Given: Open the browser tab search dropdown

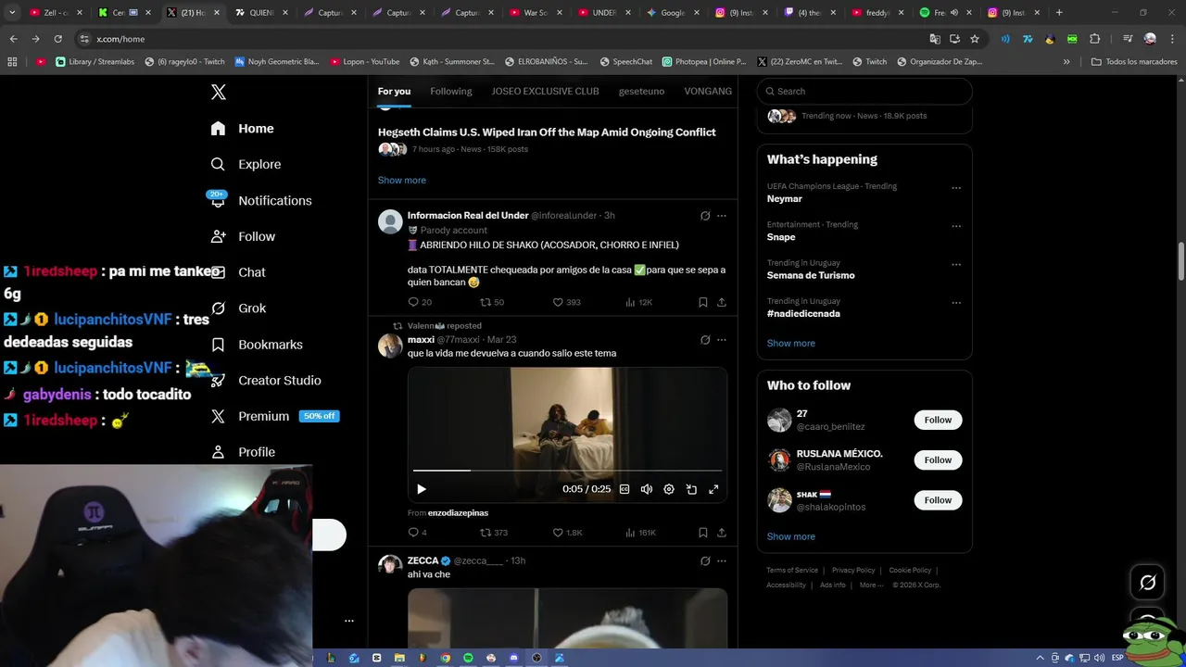Looking at the screenshot, I should pos(12,13).
